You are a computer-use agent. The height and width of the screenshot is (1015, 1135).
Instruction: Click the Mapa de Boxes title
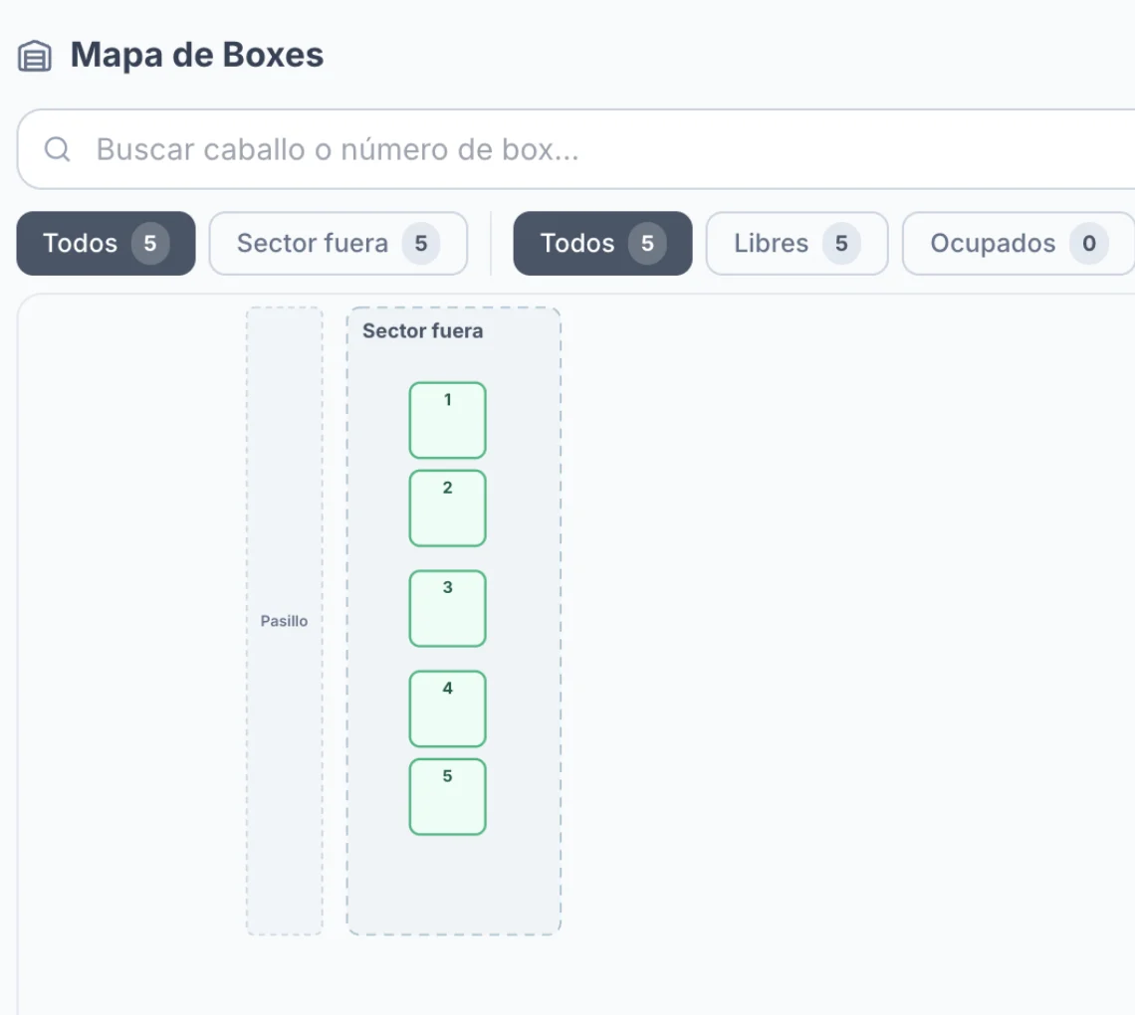point(197,55)
